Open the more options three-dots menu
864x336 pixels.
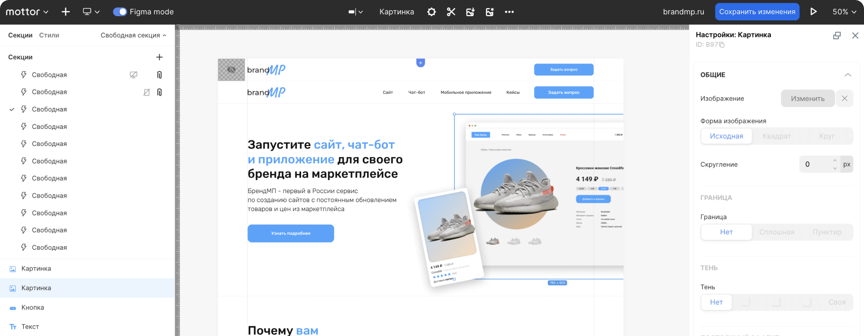click(x=509, y=12)
